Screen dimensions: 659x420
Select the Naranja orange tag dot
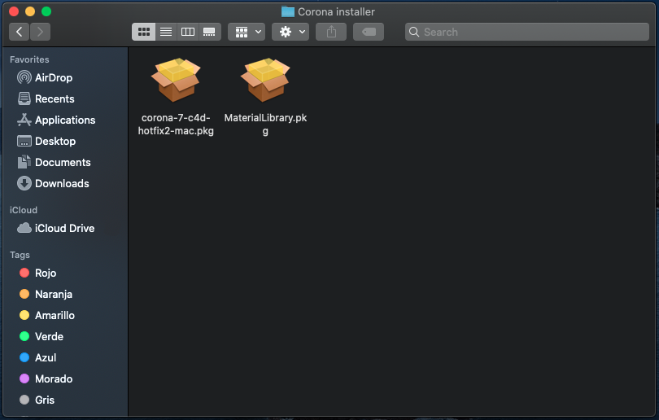(x=24, y=294)
